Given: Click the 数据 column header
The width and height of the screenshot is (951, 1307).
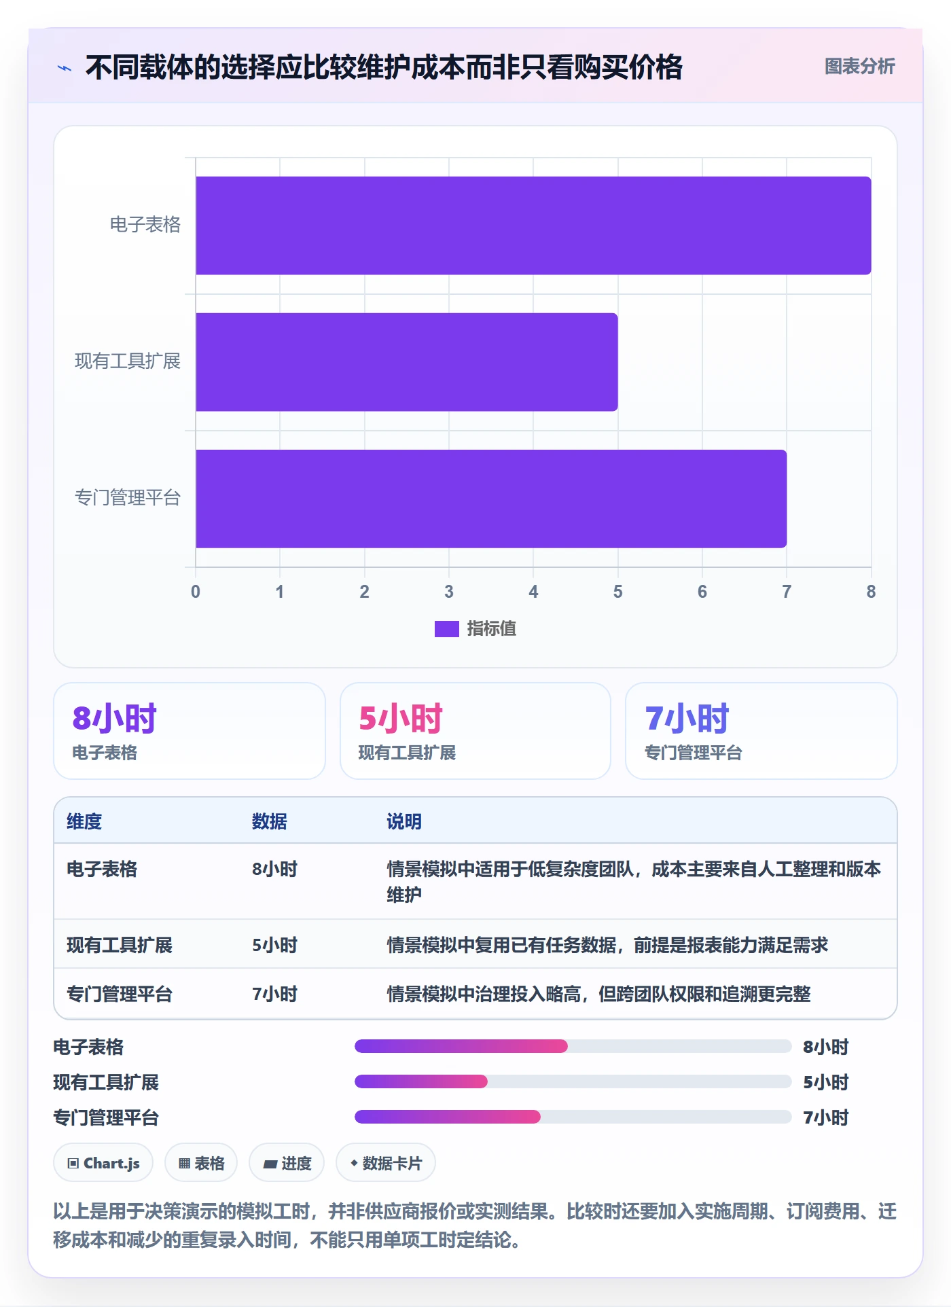Looking at the screenshot, I should pyautogui.click(x=270, y=821).
